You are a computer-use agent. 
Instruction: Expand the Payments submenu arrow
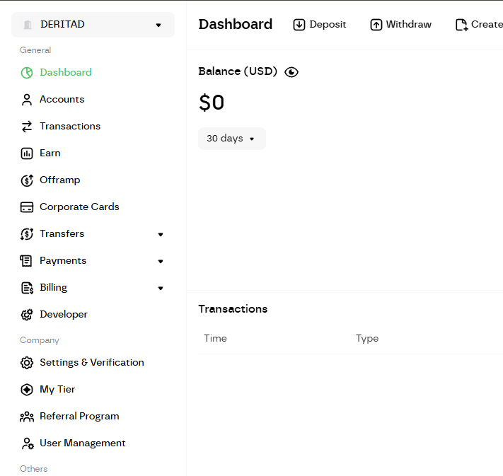pyautogui.click(x=161, y=262)
